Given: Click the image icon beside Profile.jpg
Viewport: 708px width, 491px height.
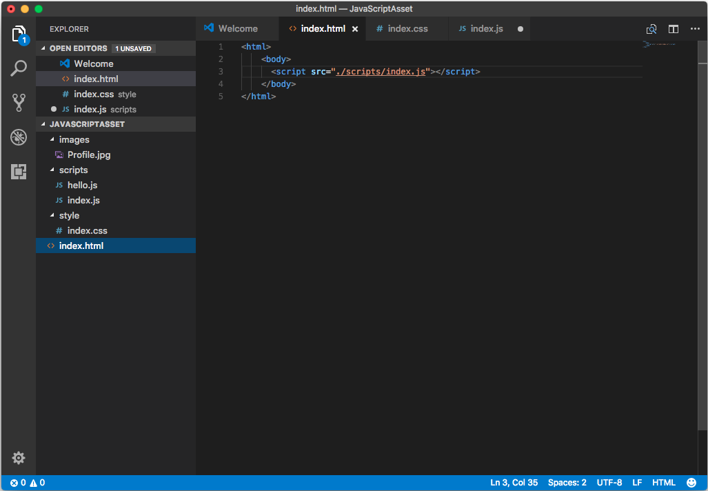Looking at the screenshot, I should click(59, 154).
